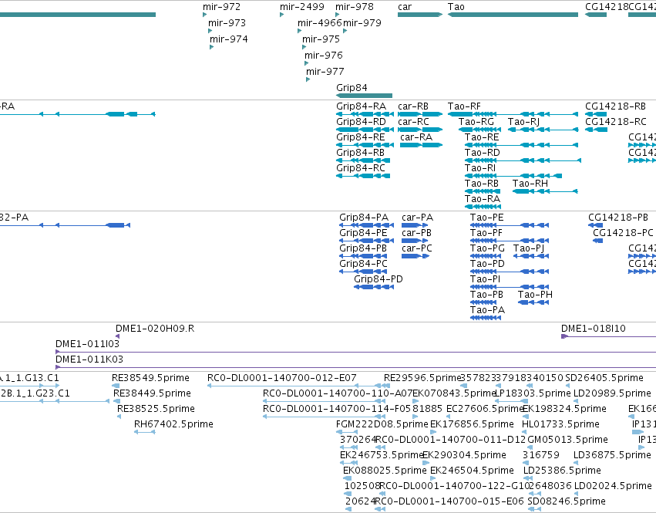This screenshot has width=656, height=513.
Task: Click the CG14218-RB transcript label
Action: (615, 106)
